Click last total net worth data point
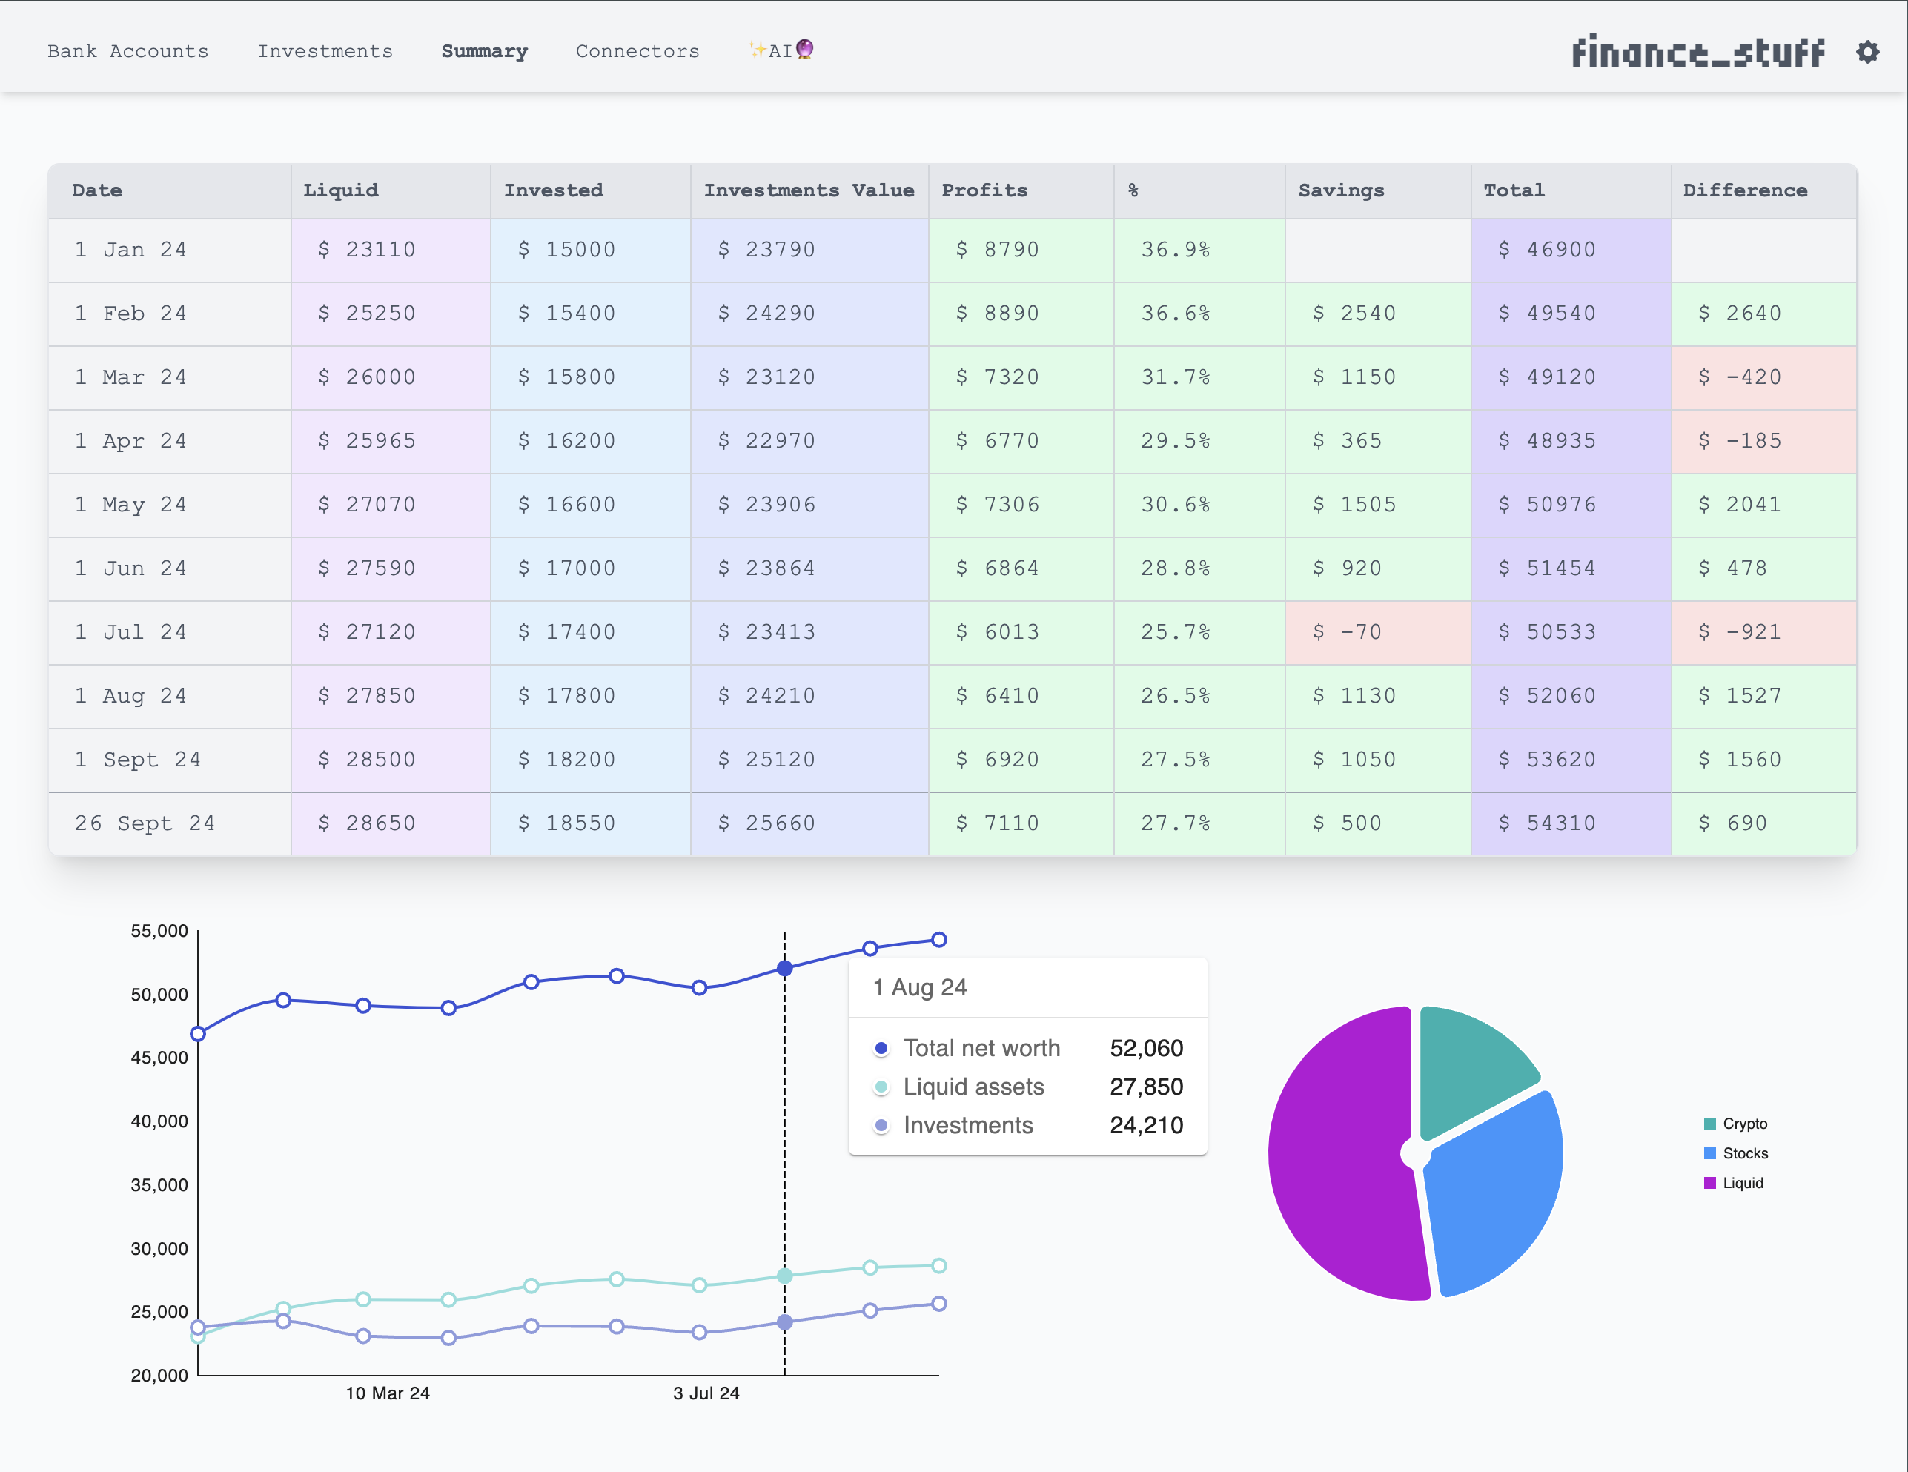 click(x=938, y=940)
